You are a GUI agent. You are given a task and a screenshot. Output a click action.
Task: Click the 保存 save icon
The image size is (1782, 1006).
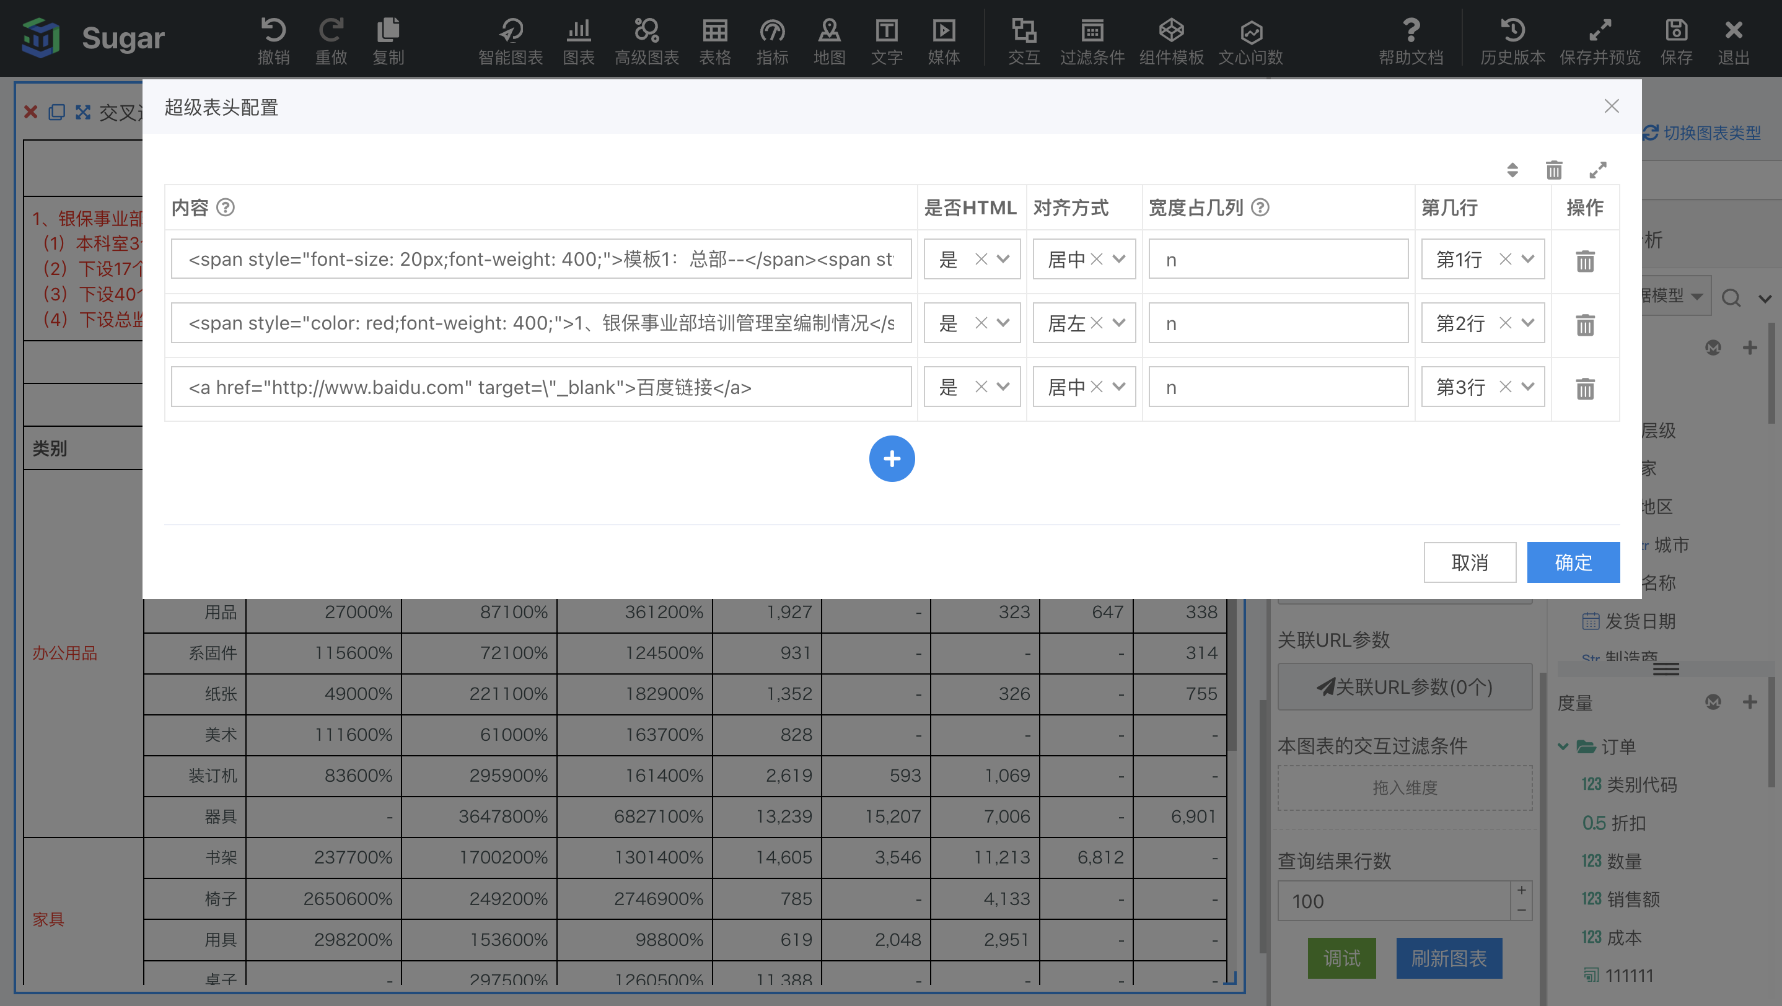tap(1677, 40)
